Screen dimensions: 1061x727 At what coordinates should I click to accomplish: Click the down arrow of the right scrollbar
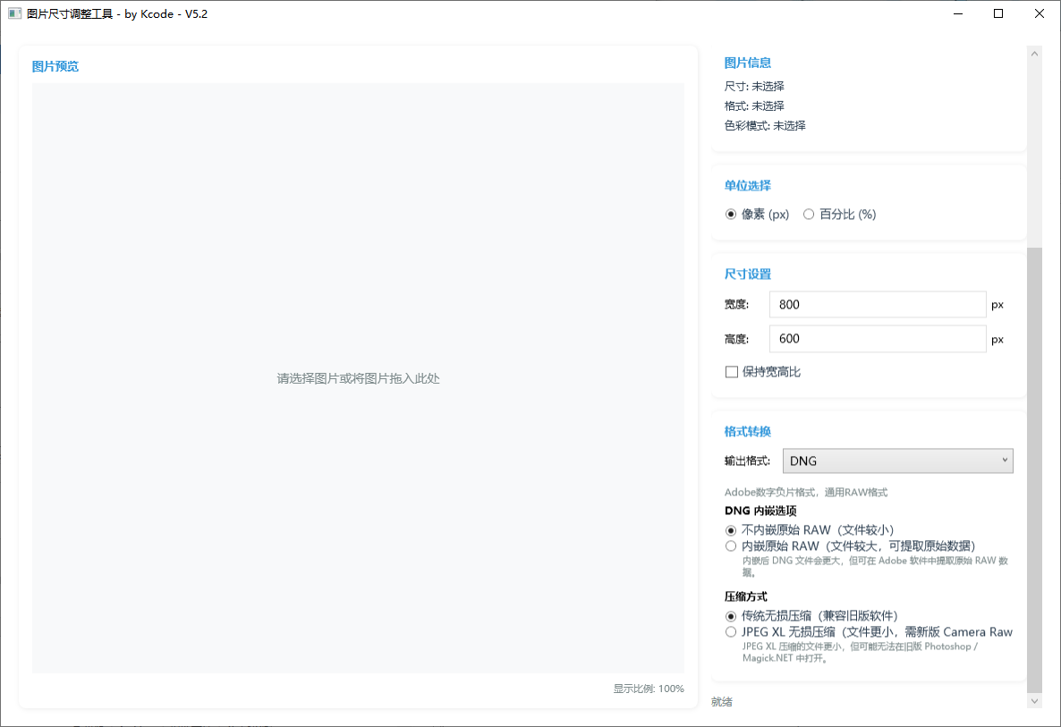pos(1034,700)
